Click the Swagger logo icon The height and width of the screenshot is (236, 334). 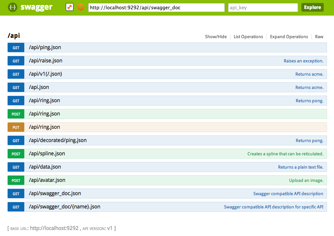point(12,7)
